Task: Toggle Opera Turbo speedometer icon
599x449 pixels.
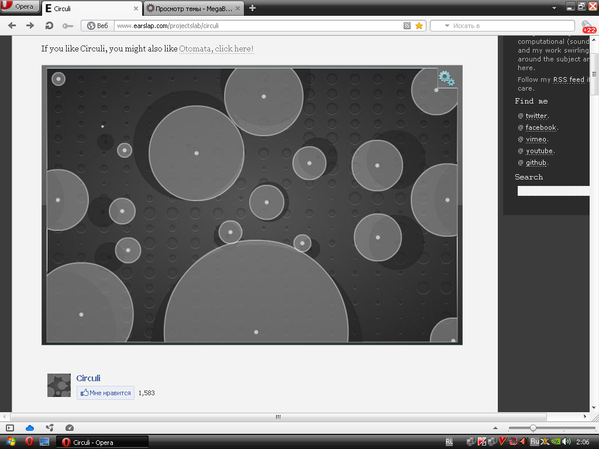Action: tap(70, 428)
